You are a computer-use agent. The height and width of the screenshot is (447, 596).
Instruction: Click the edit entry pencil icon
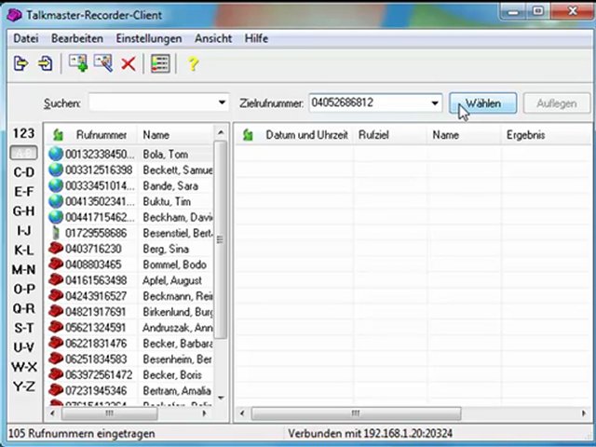click(103, 63)
